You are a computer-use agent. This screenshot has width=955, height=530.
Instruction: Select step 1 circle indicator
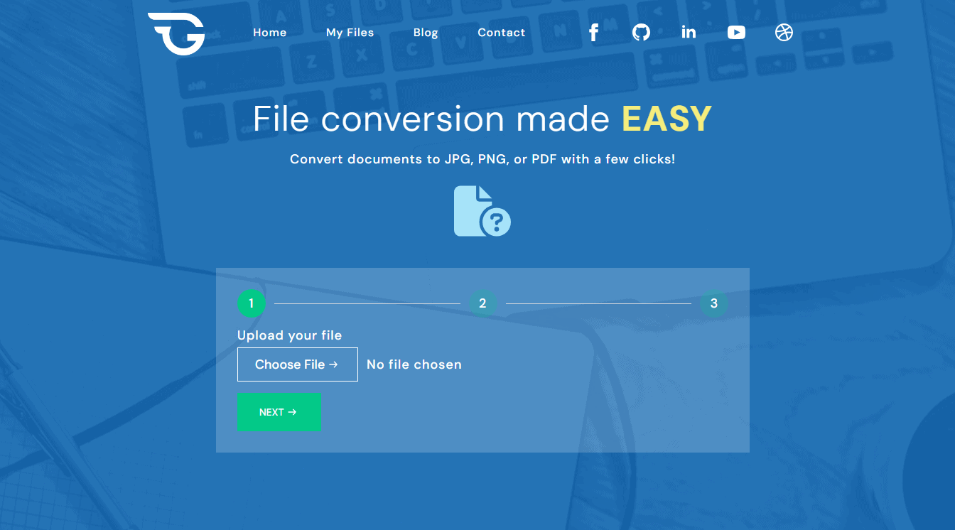pos(251,303)
